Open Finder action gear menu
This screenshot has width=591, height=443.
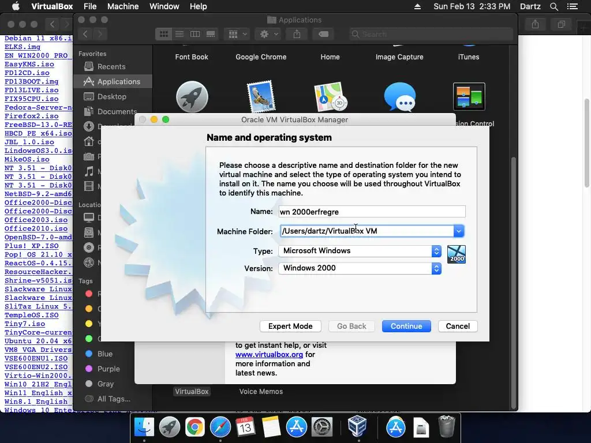[268, 34]
